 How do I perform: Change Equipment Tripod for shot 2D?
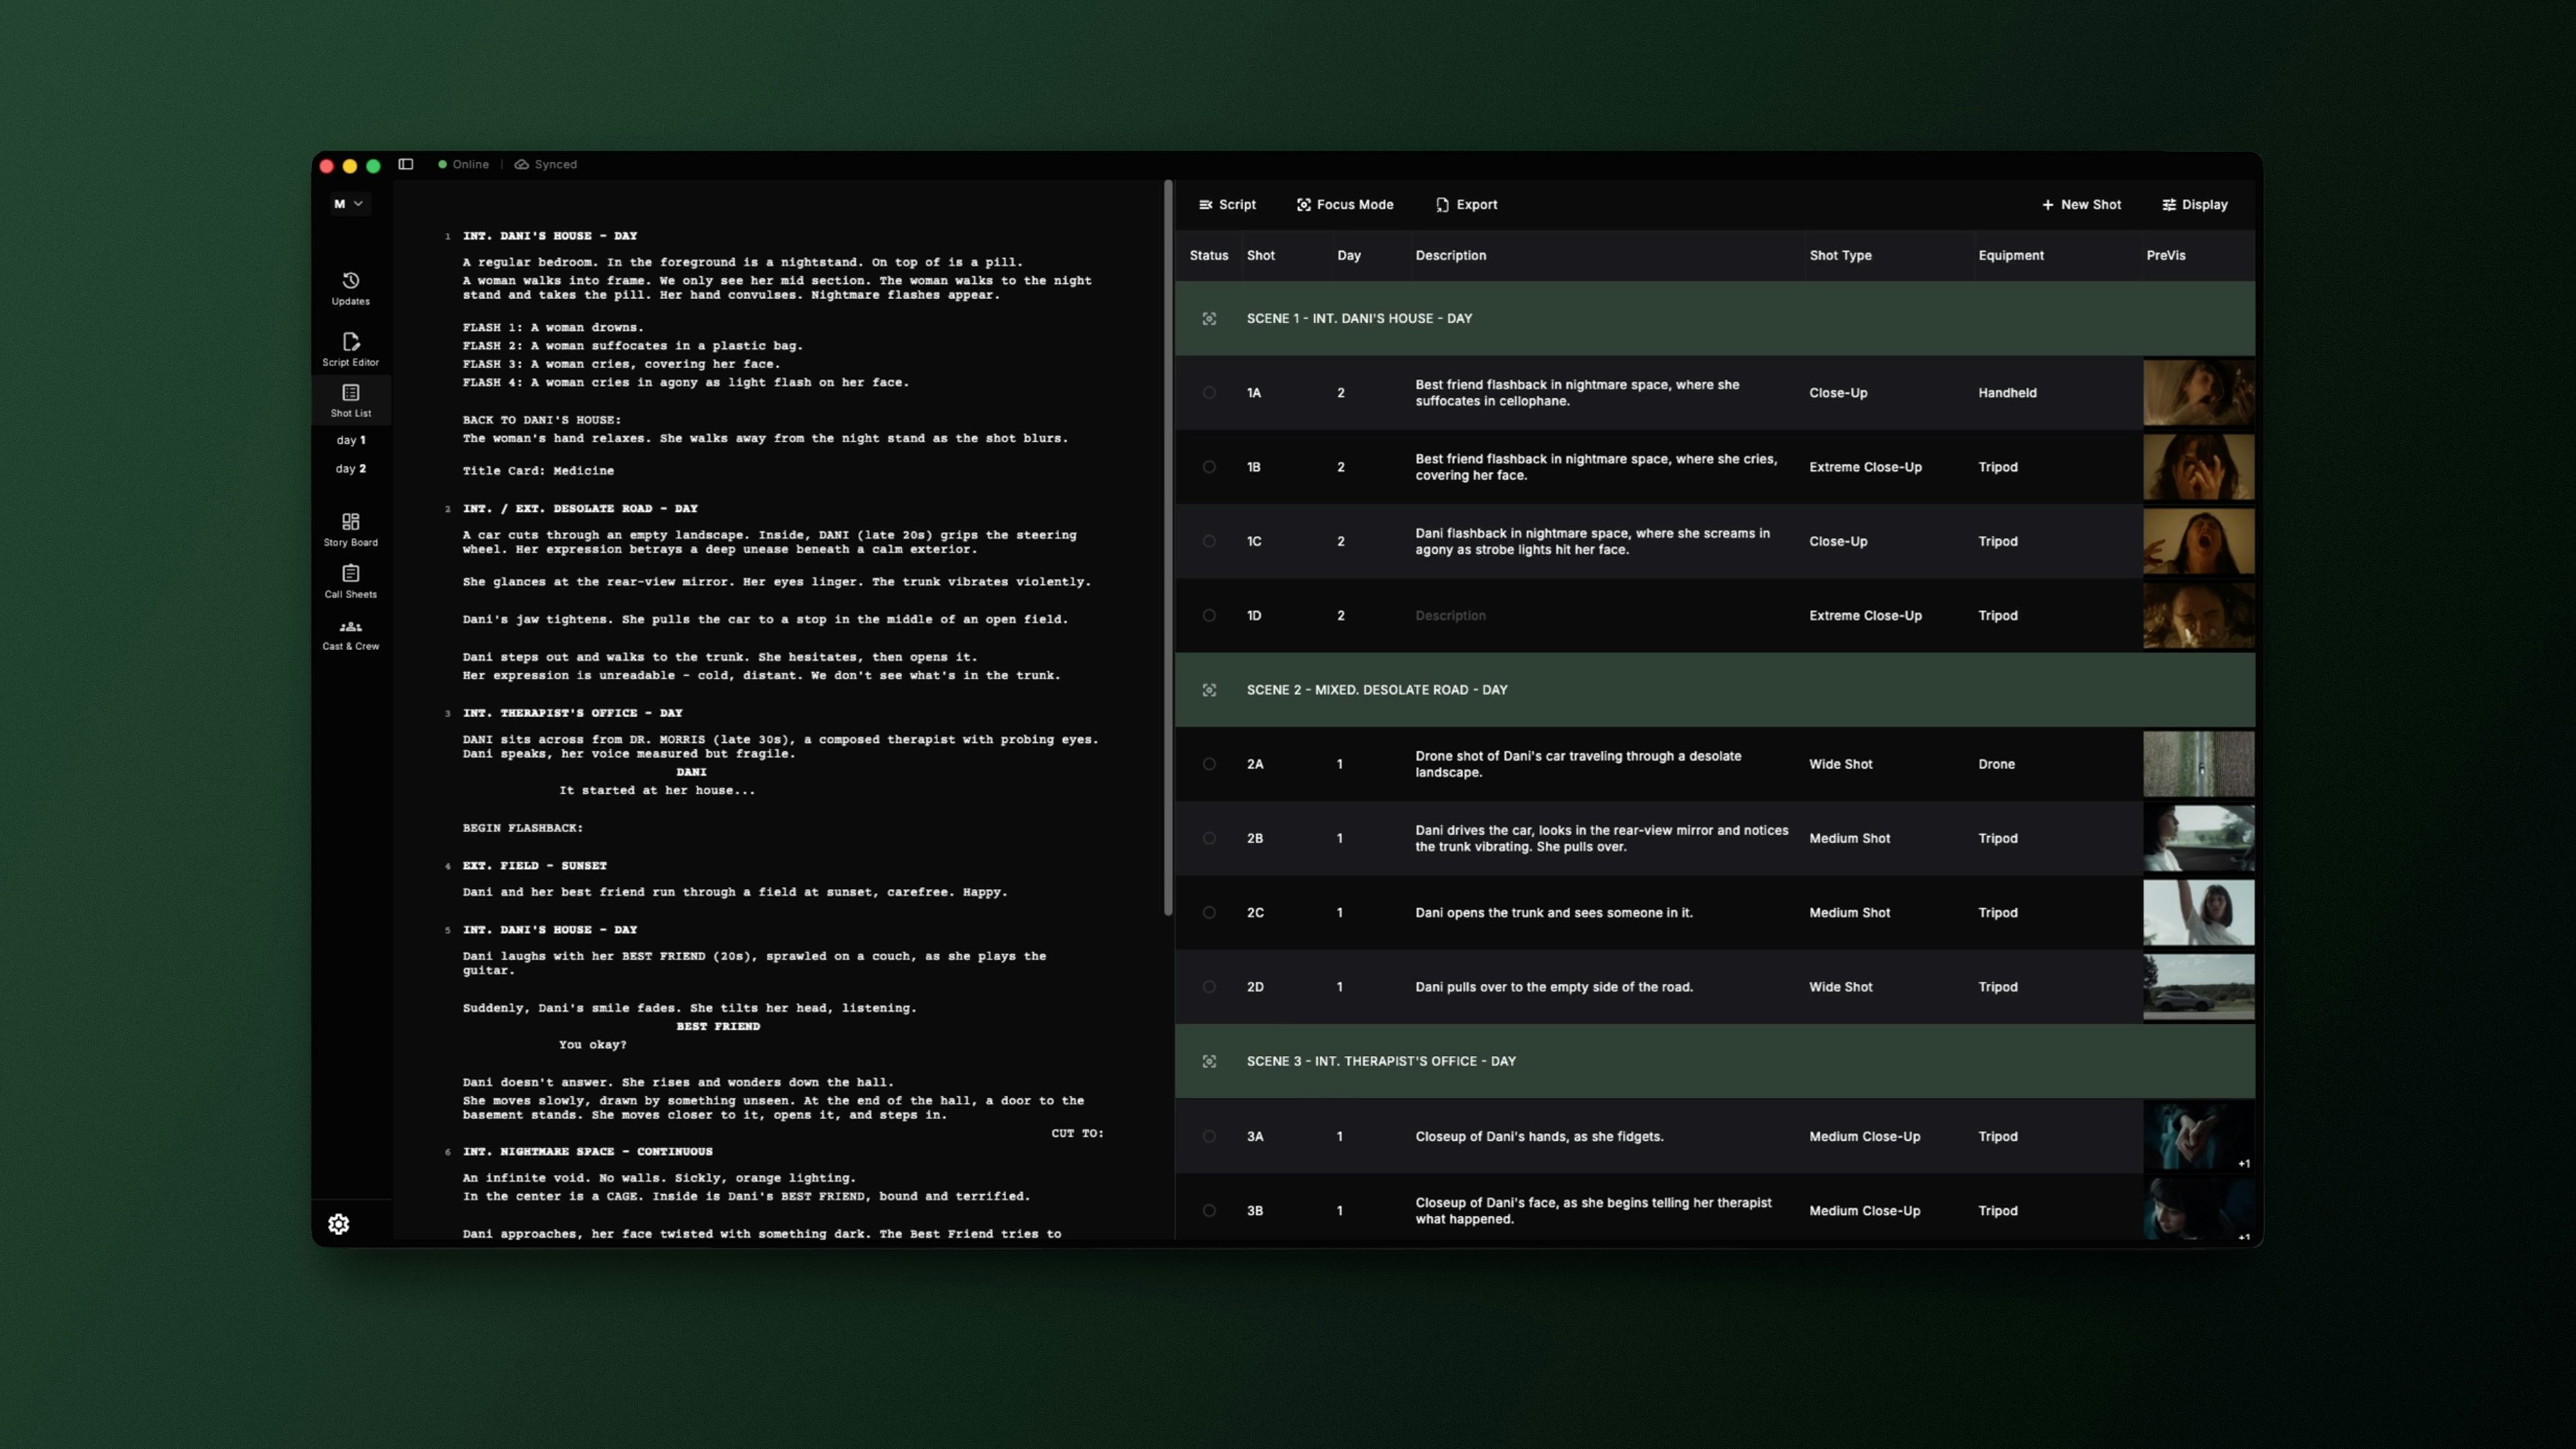pos(1997,987)
